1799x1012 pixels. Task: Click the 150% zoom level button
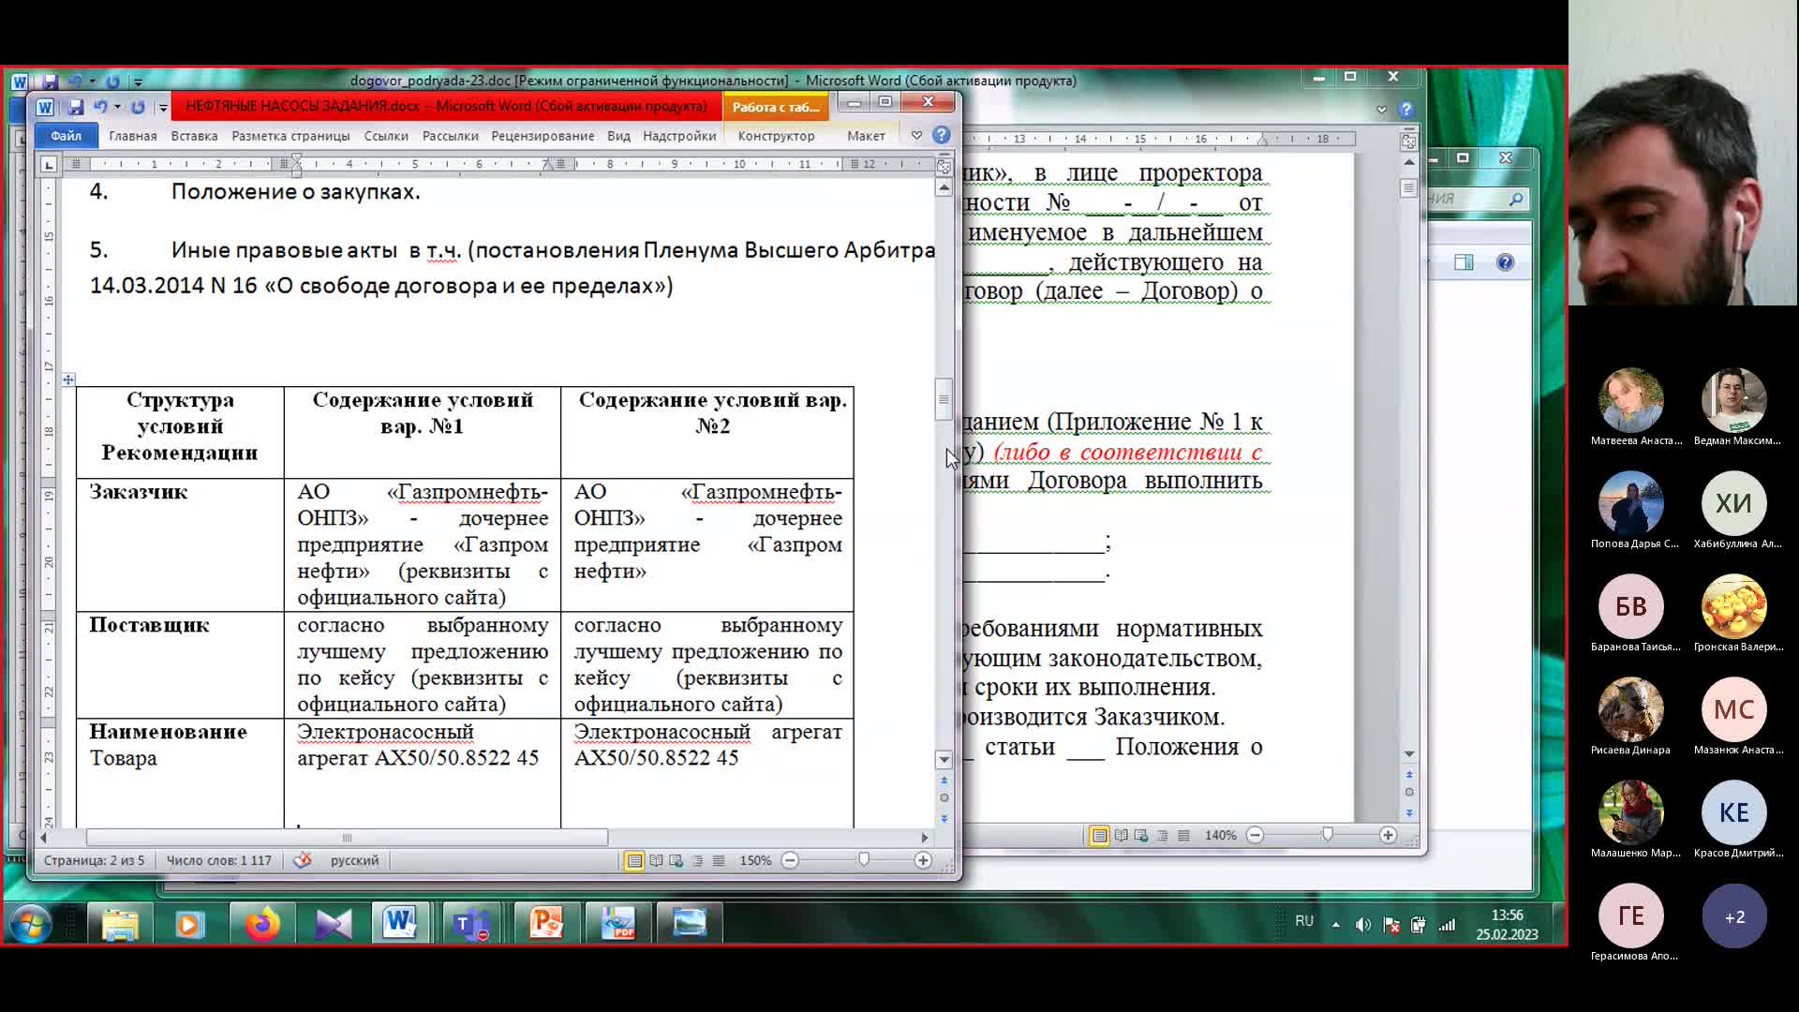(755, 860)
